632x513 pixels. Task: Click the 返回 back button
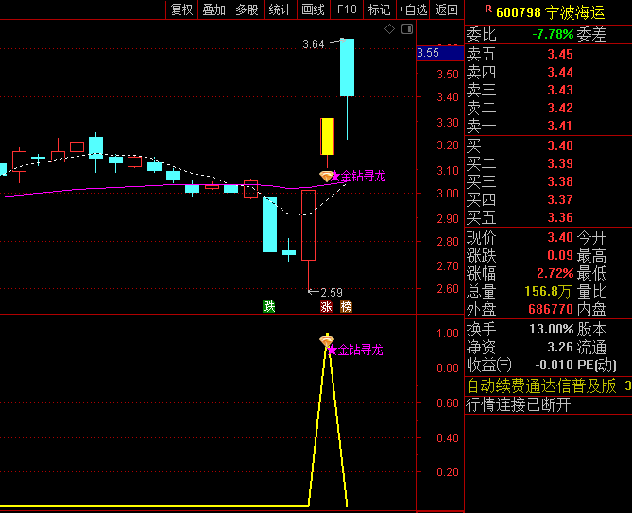click(x=447, y=9)
